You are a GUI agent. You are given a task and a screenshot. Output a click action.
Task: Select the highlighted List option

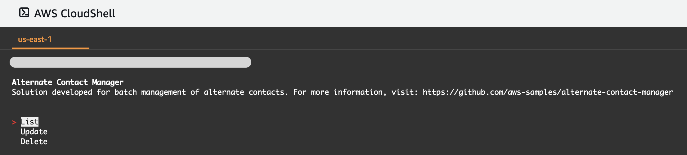point(30,122)
